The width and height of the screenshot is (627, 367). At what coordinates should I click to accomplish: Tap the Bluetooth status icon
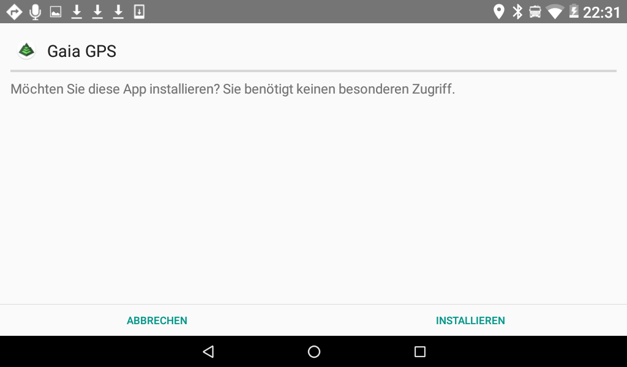coord(517,12)
